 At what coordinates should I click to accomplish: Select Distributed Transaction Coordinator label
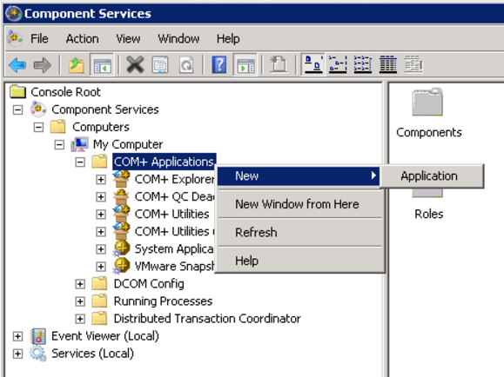[x=207, y=318]
